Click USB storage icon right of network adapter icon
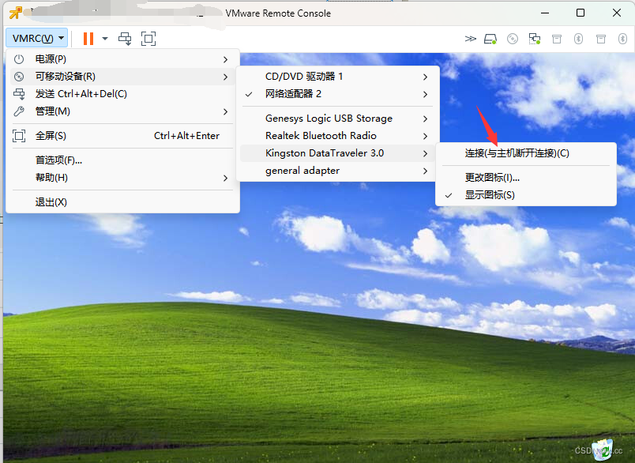Image resolution: width=635 pixels, height=463 pixels. (557, 39)
